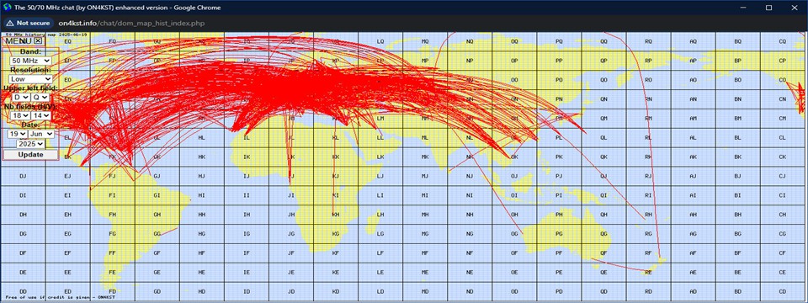808x303 pixels.
Task: Open the day dropdown showing 19
Action: (17, 134)
